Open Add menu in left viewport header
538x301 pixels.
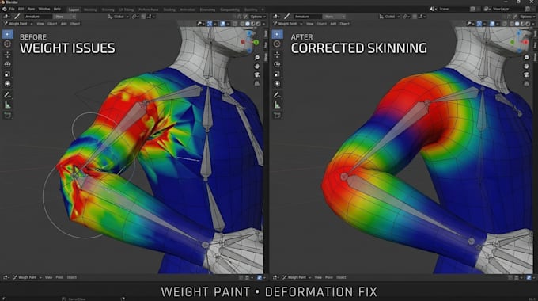click(x=64, y=24)
